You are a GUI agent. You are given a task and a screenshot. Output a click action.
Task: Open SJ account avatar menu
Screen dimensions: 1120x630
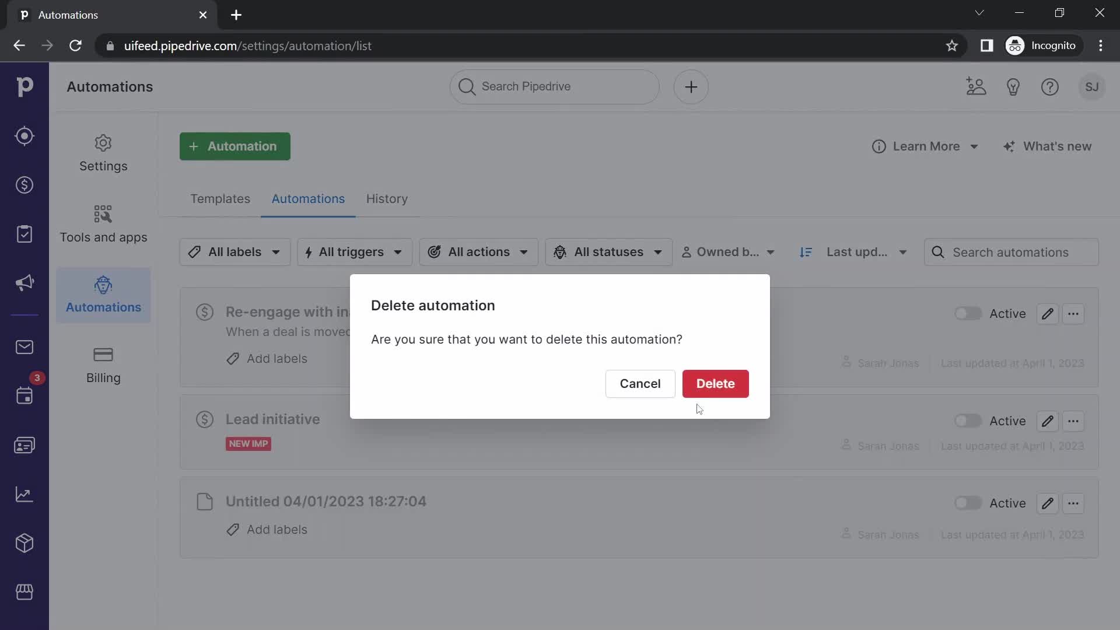pos(1092,87)
